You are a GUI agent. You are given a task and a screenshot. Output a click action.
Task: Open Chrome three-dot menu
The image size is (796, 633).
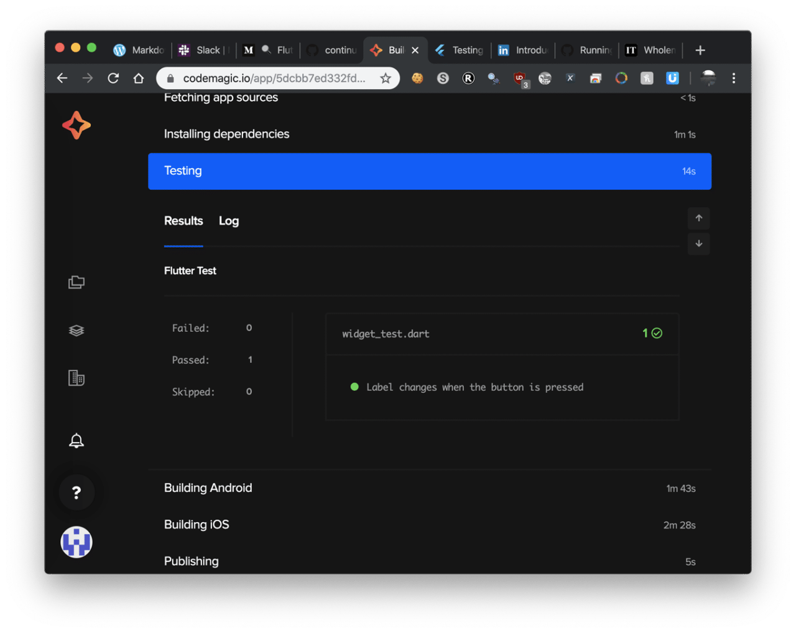tap(734, 78)
